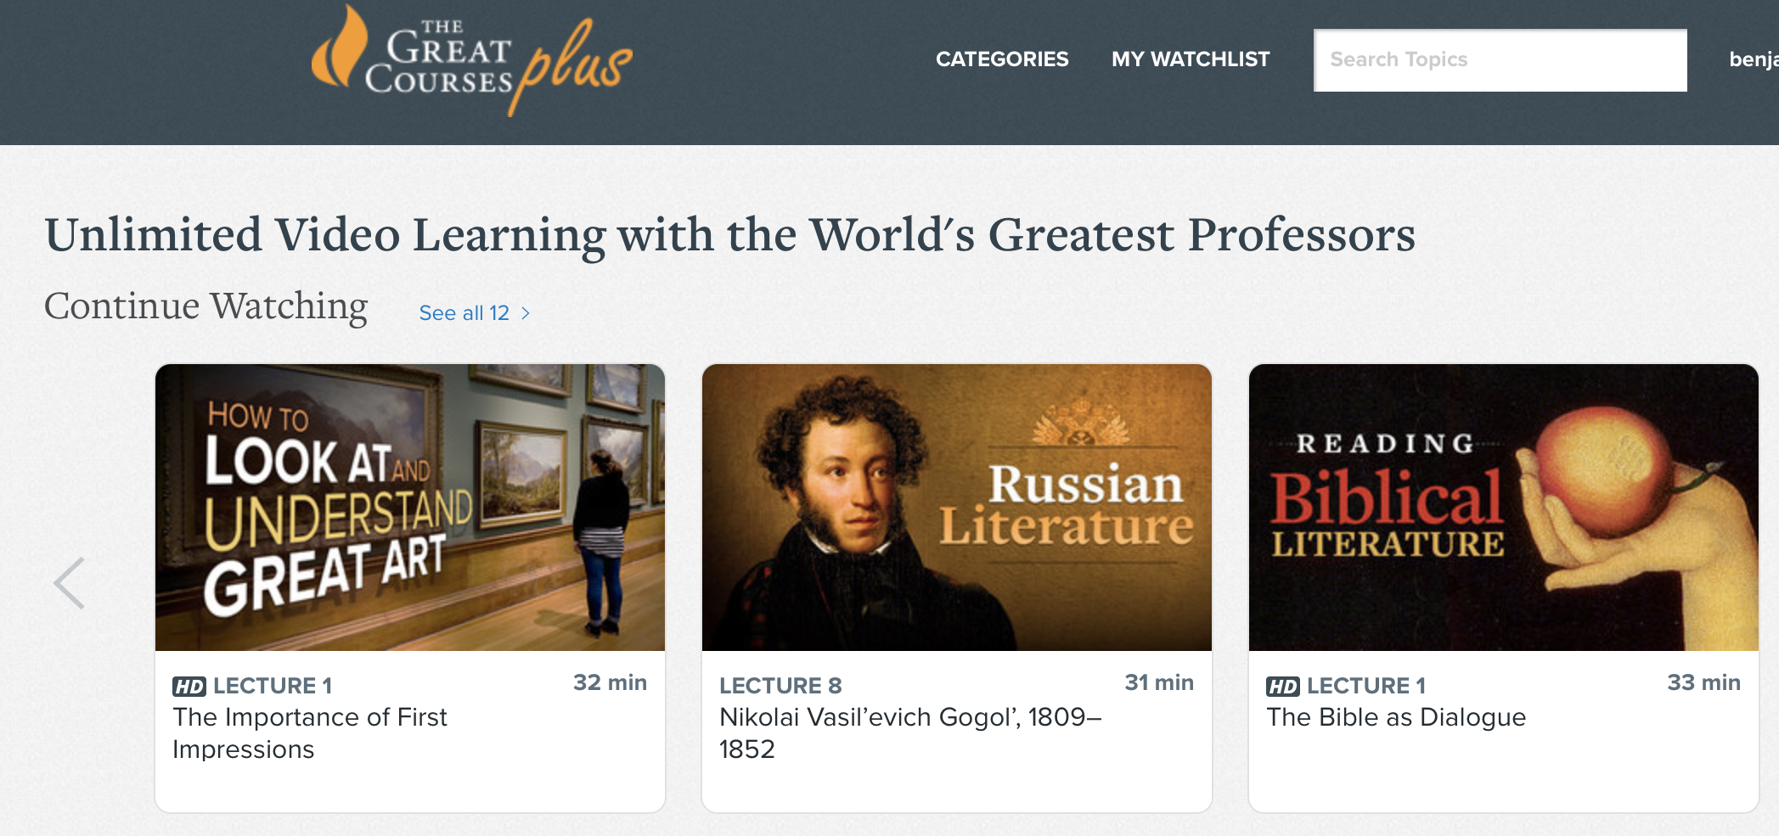This screenshot has height=836, width=1779.
Task: Open How to Look at Great Art thumbnail
Action: [409, 508]
